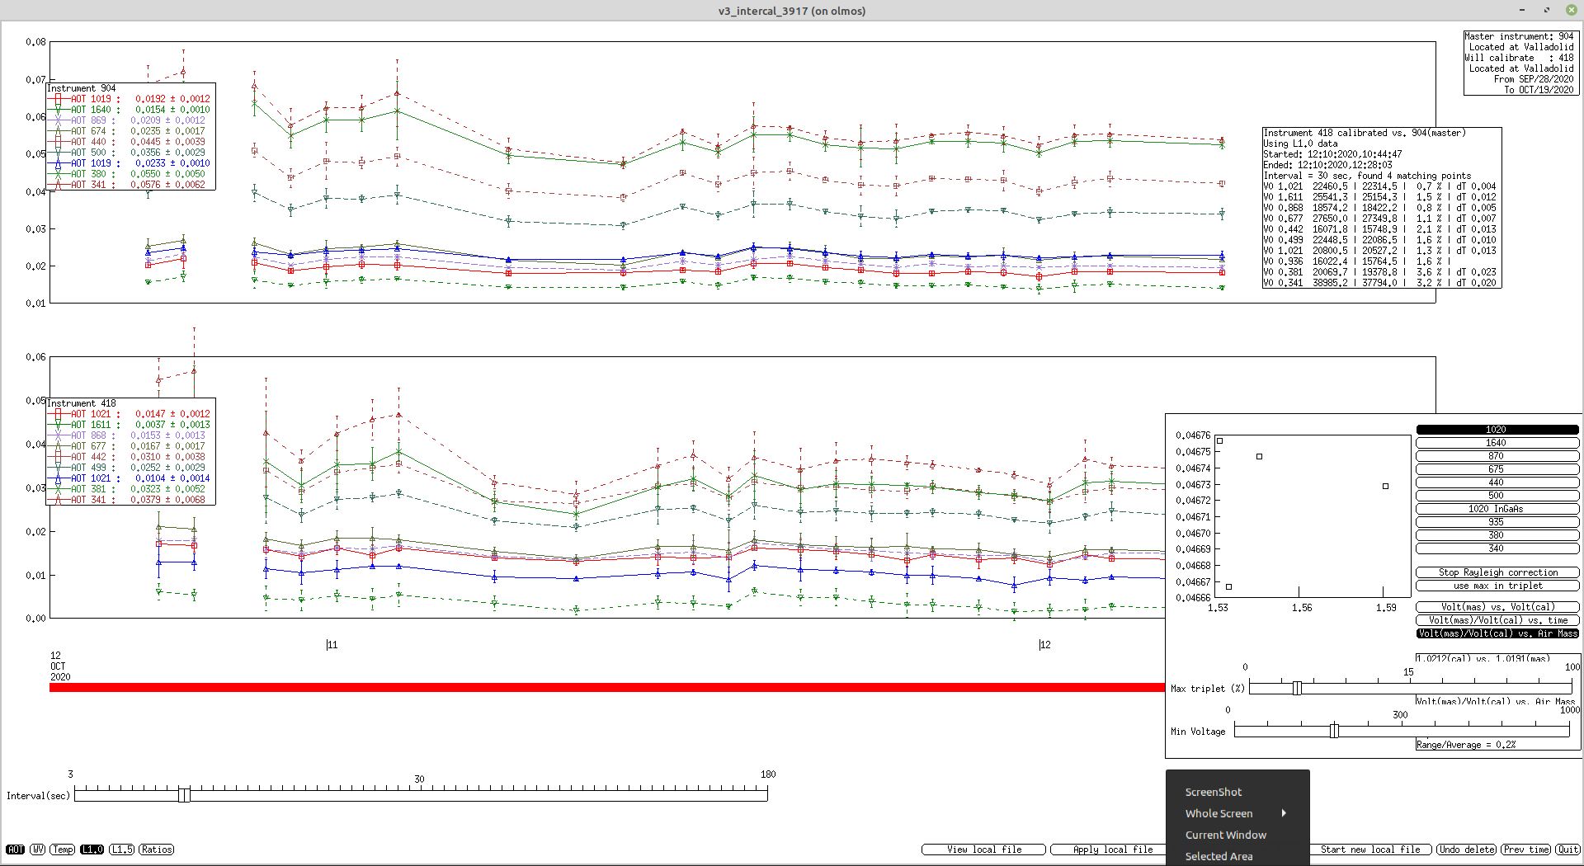1584x866 pixels.
Task: Click AOT 1021 red legend entry, Instrument 418
Action: [x=130, y=414]
